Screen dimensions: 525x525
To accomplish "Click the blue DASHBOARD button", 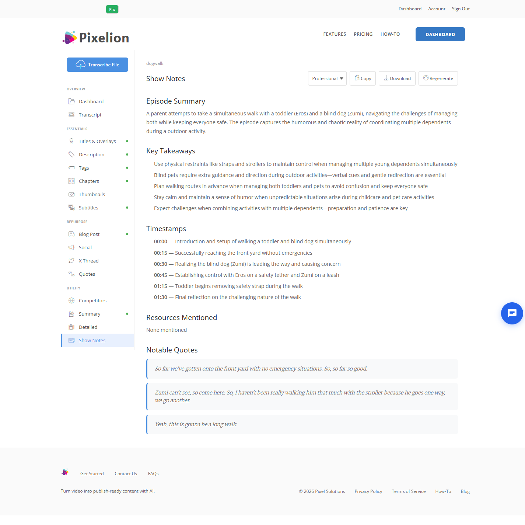I will (440, 34).
